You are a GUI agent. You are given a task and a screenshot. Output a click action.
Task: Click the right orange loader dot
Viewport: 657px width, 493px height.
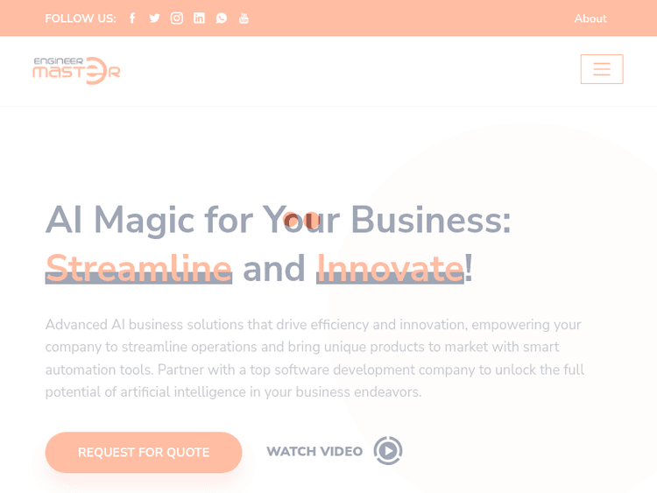point(311,220)
